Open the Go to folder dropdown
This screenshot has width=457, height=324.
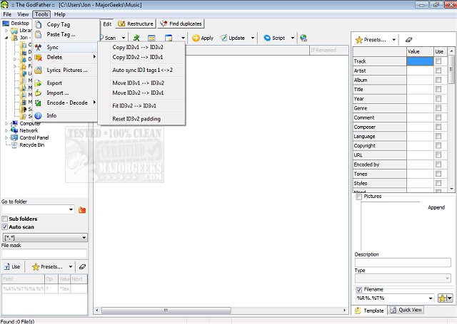coord(71,210)
